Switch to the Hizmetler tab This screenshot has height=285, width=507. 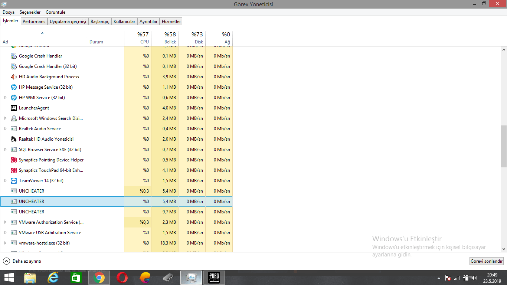pyautogui.click(x=171, y=22)
